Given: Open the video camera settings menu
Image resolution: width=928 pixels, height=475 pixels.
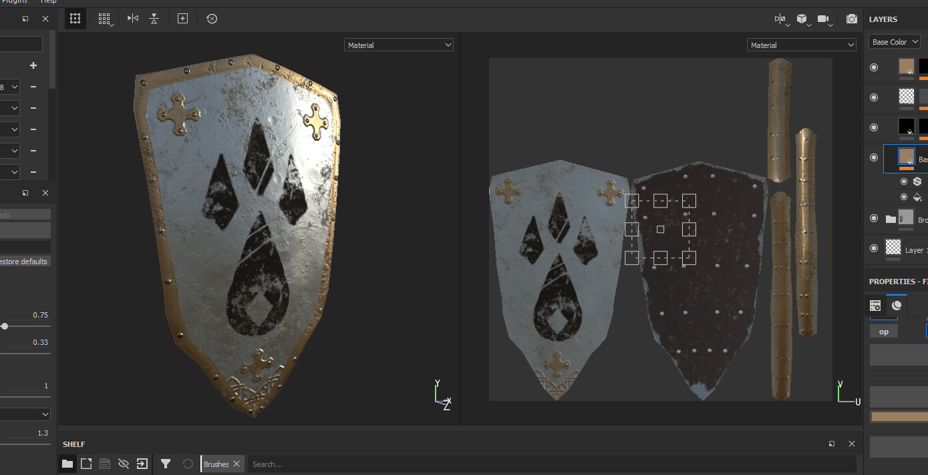Looking at the screenshot, I should point(824,19).
